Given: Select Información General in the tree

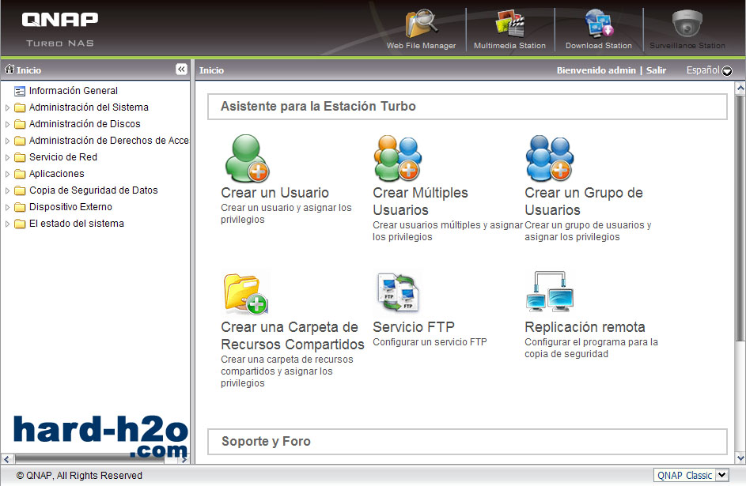Looking at the screenshot, I should (x=74, y=90).
